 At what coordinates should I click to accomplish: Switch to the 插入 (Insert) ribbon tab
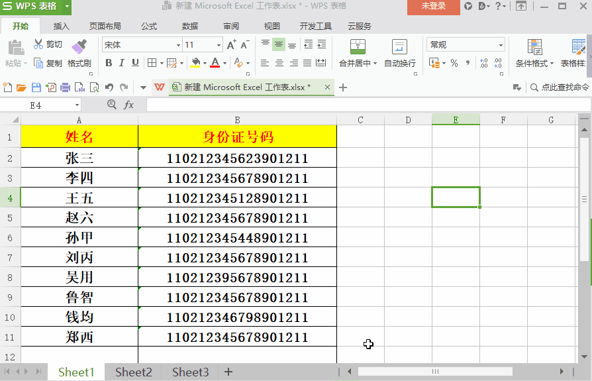pos(61,27)
